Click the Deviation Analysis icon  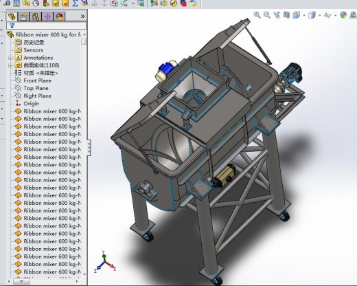coord(84,3)
